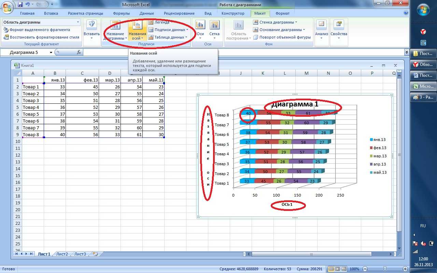Switch to Page Layout view in status bar

click(x=337, y=269)
